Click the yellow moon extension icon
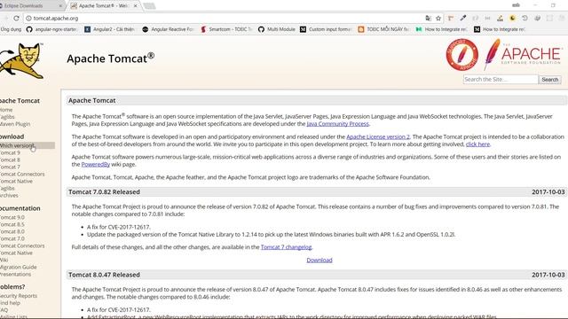568x319 pixels. (x=512, y=18)
